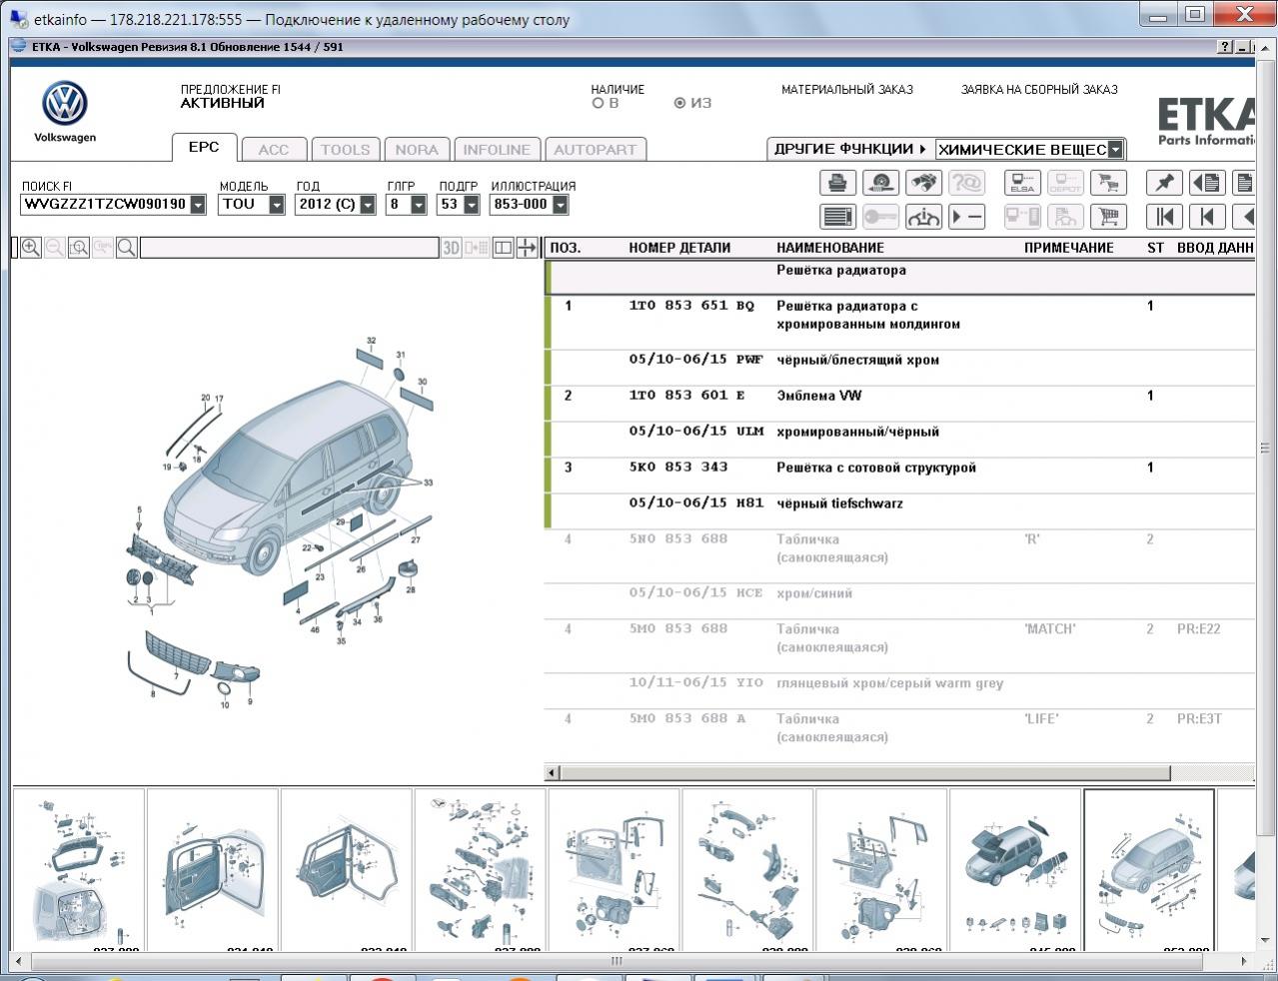Open the ПОИСК FI VIN dropdown

(x=198, y=205)
